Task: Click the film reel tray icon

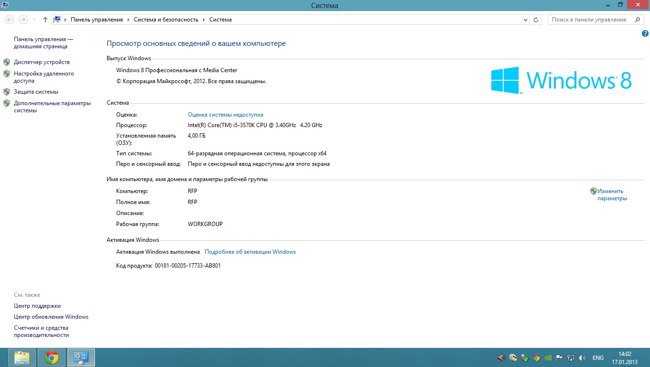Action: pyautogui.click(x=513, y=357)
